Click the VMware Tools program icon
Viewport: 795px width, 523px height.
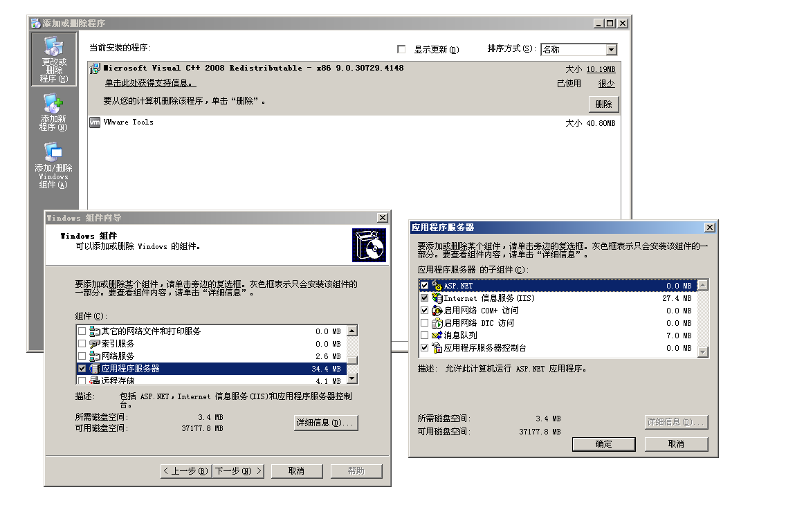point(95,122)
